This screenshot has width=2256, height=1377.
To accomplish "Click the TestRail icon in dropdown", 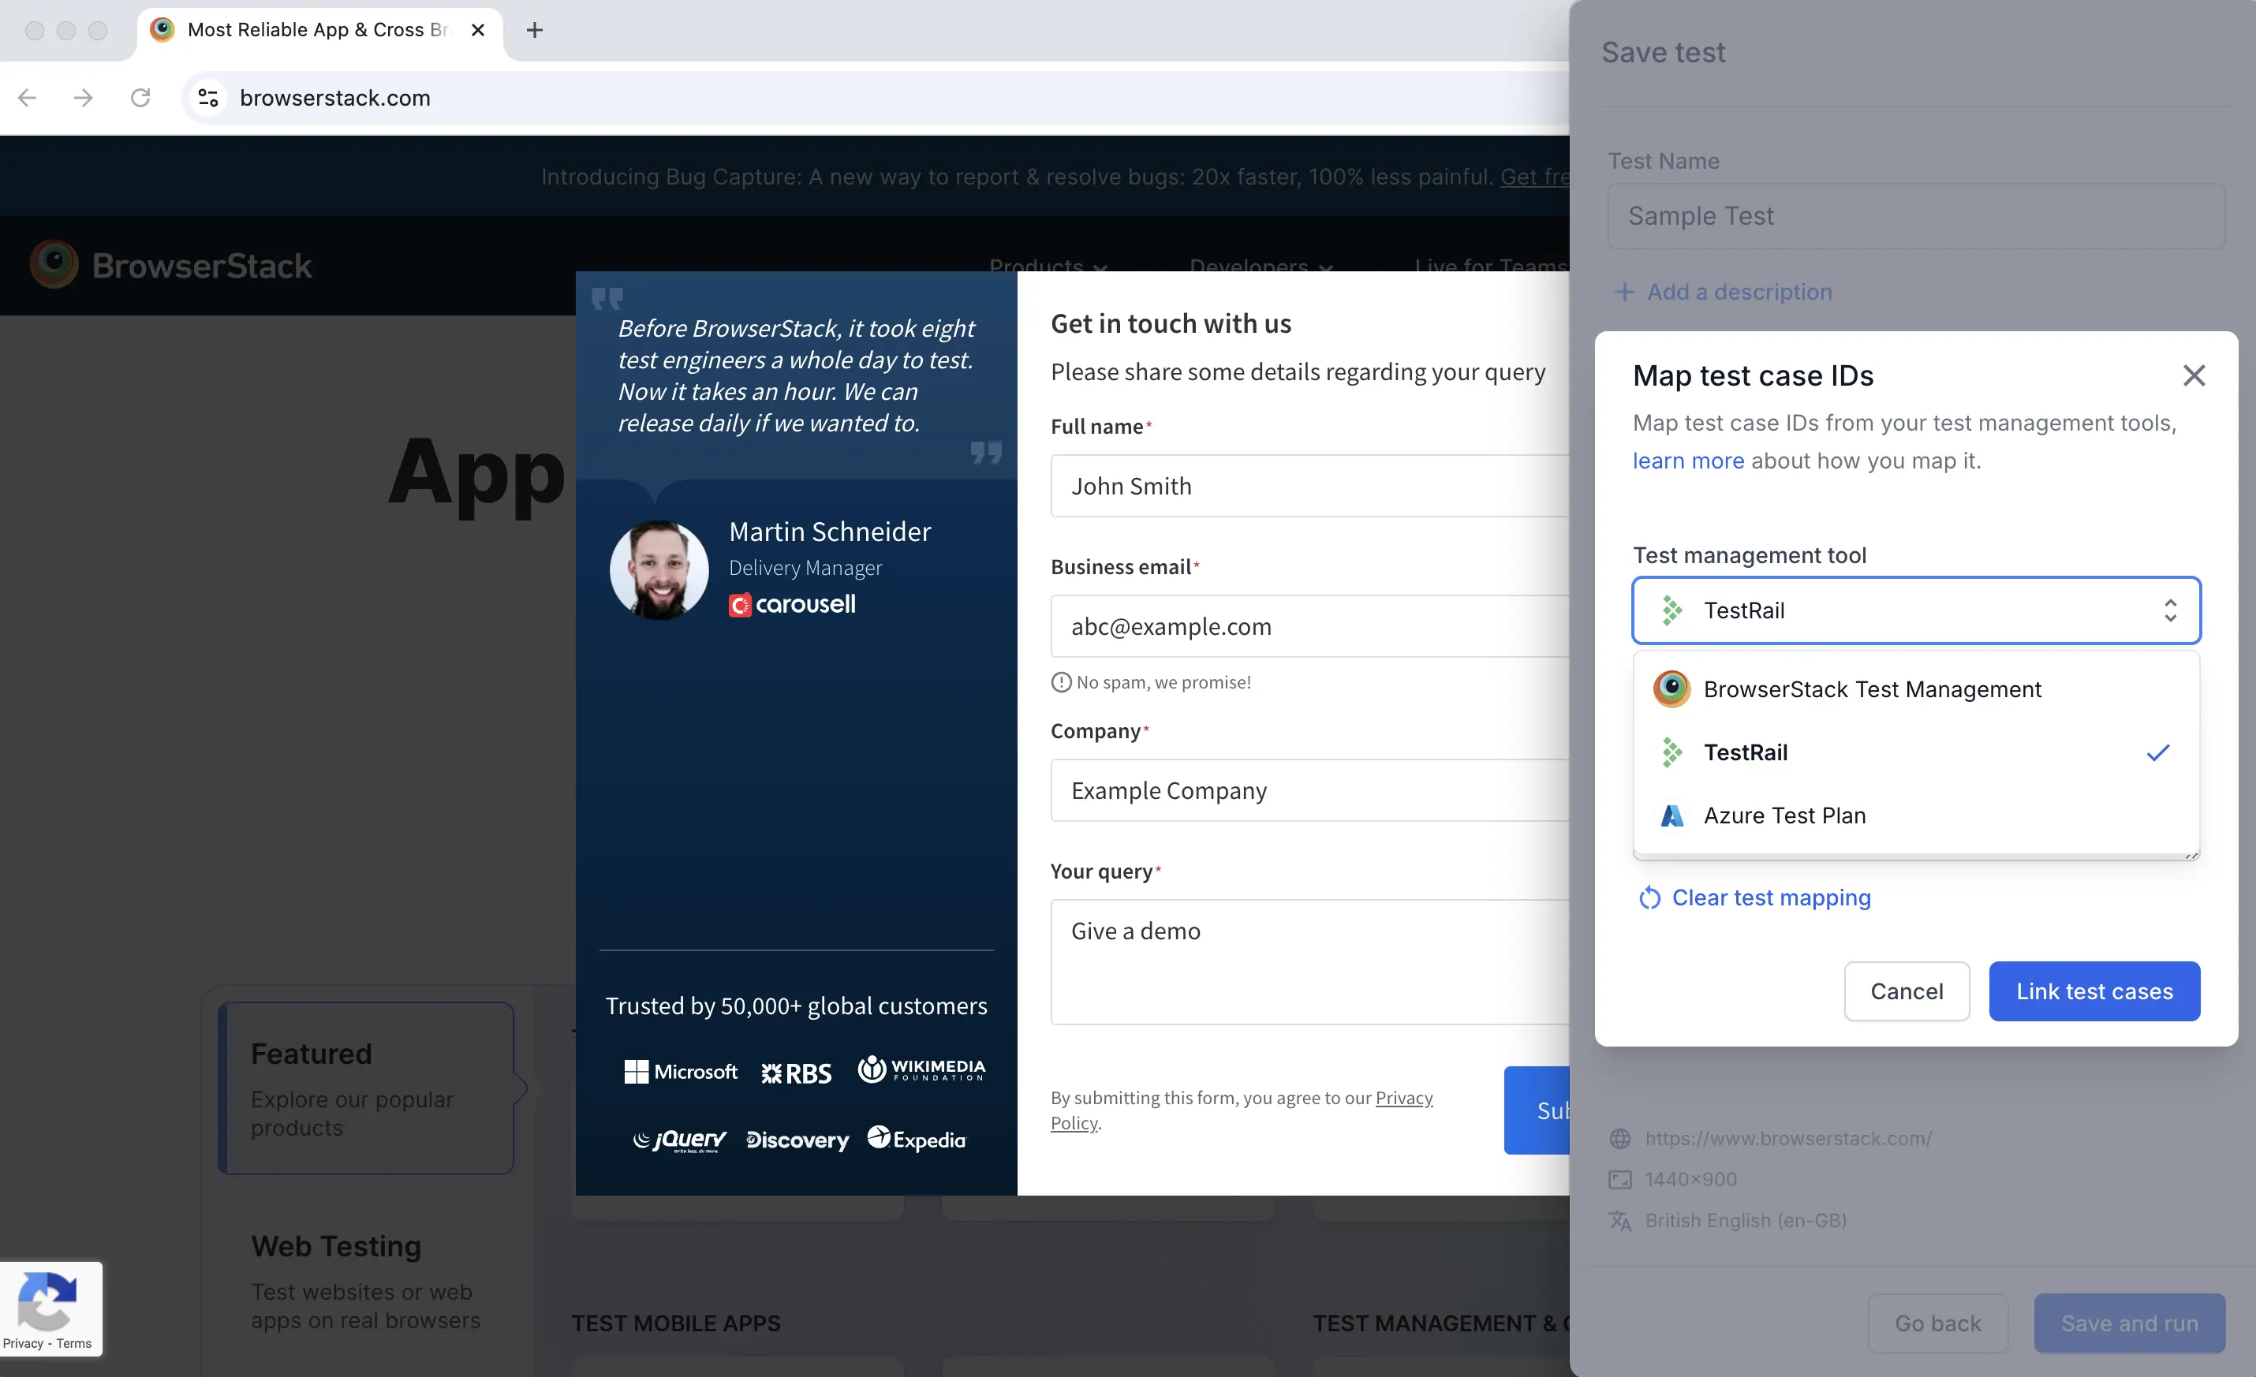I will (x=1671, y=752).
